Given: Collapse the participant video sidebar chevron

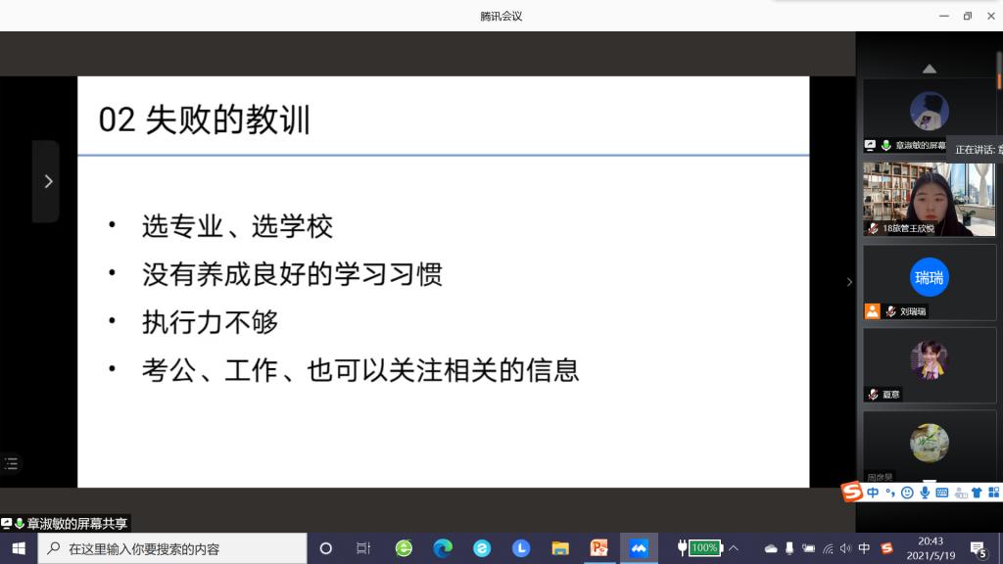Looking at the screenshot, I should 849,282.
